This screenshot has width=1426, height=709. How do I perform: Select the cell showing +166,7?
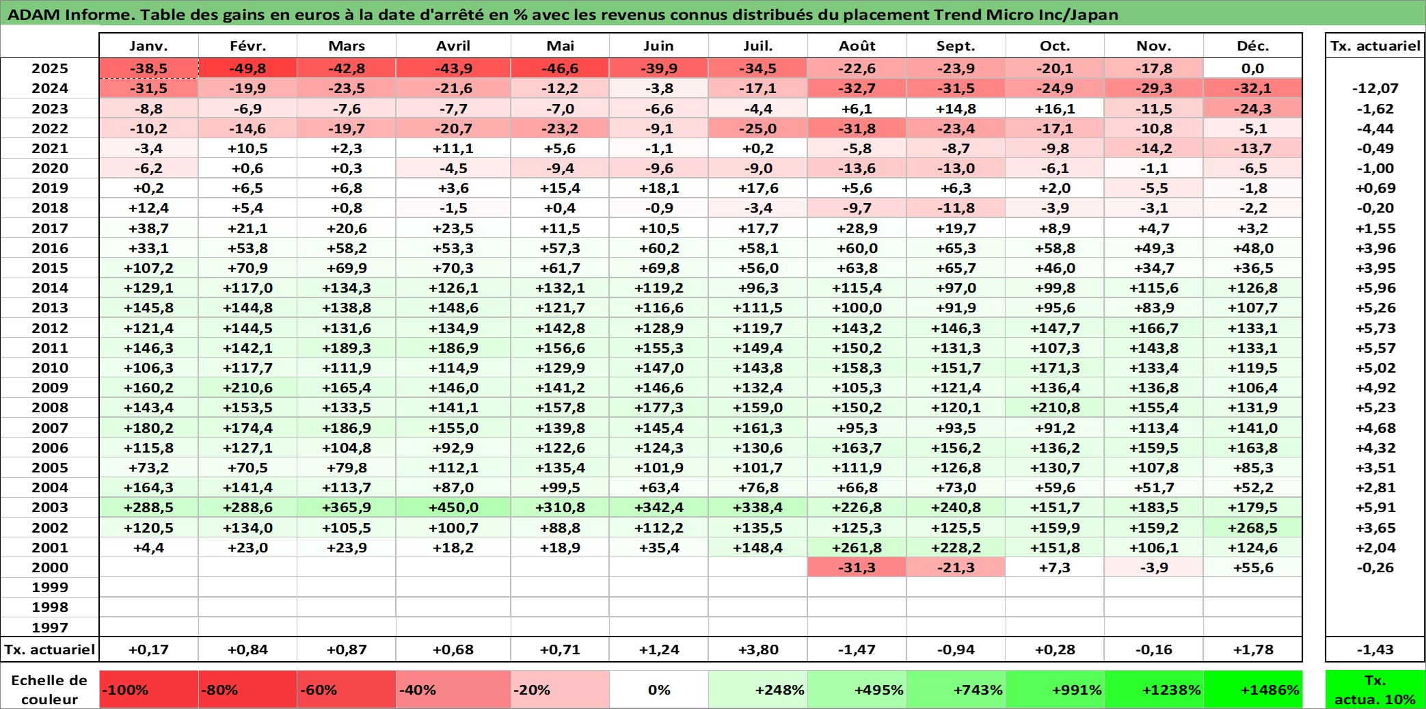[x=1154, y=328]
